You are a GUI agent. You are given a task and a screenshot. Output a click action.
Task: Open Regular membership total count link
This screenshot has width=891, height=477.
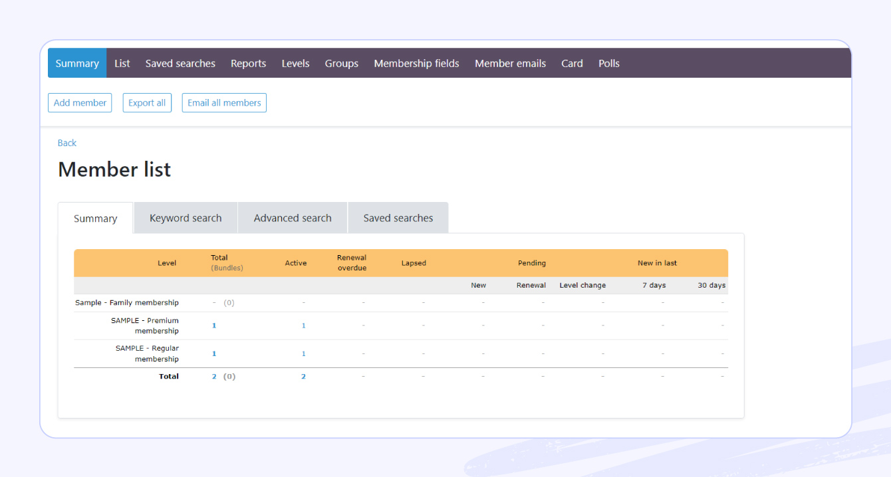[214, 353]
